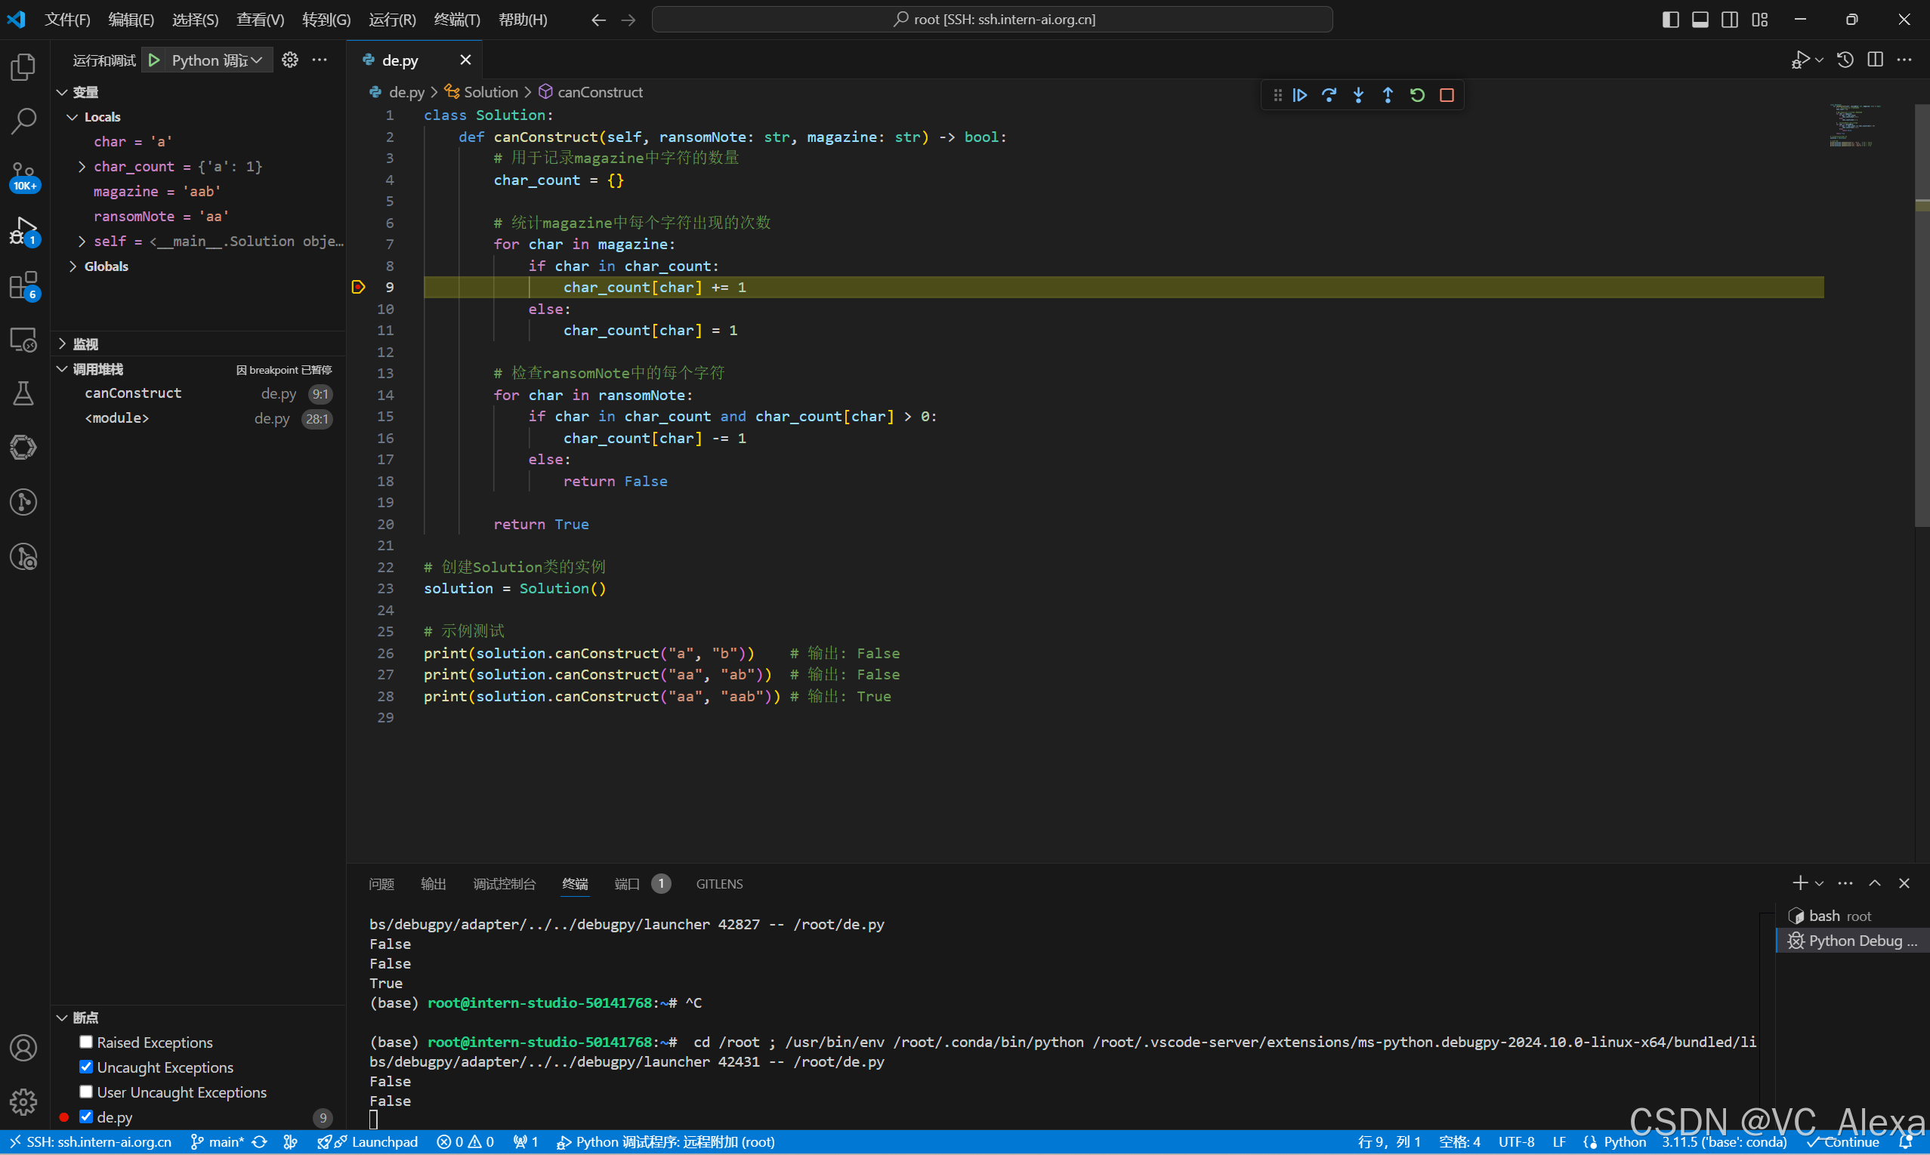Open the Python debug configuration dropdown

point(221,60)
